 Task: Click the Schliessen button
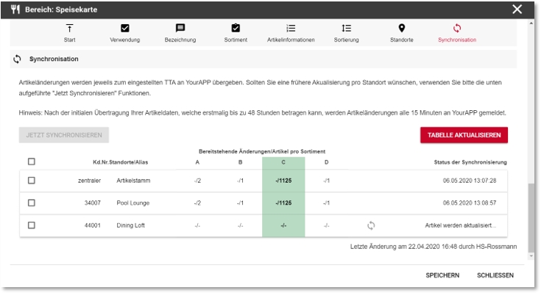495,275
